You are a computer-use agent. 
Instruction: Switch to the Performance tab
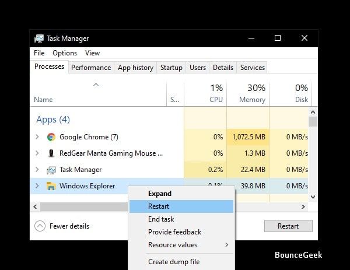coord(91,68)
